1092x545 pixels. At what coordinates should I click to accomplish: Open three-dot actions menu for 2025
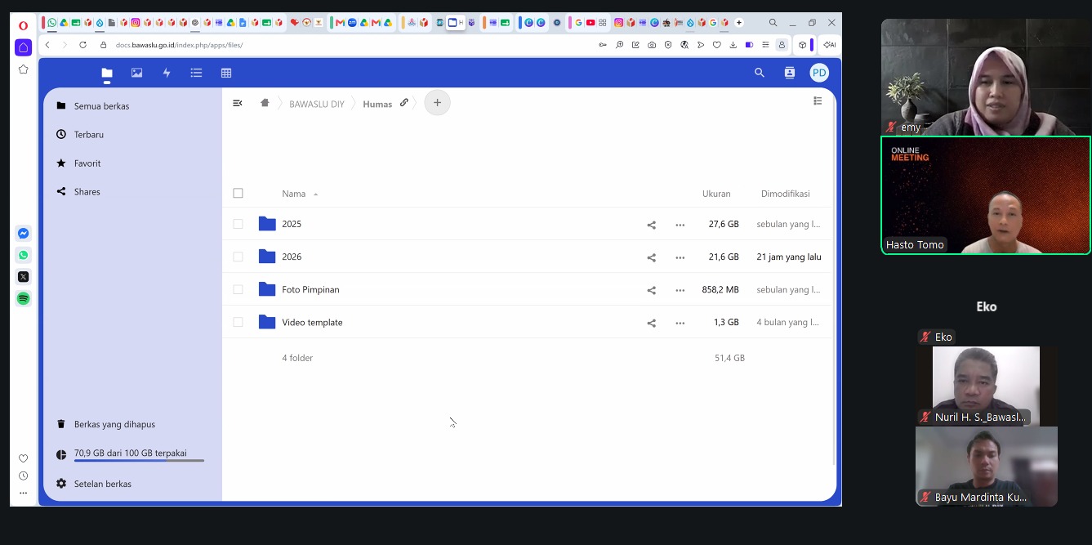[x=680, y=225]
